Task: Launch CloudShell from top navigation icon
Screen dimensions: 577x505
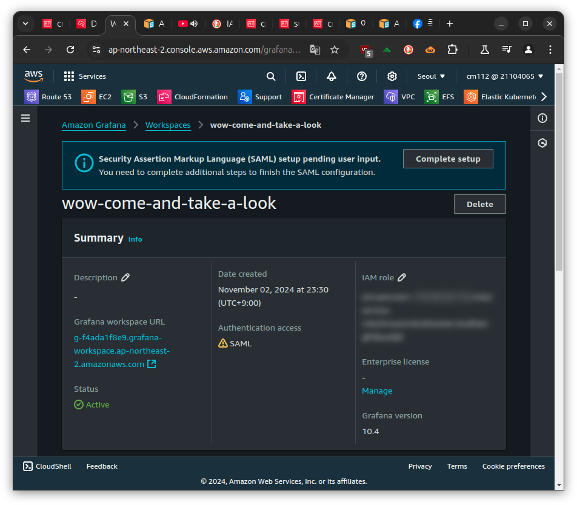Action: click(x=301, y=76)
